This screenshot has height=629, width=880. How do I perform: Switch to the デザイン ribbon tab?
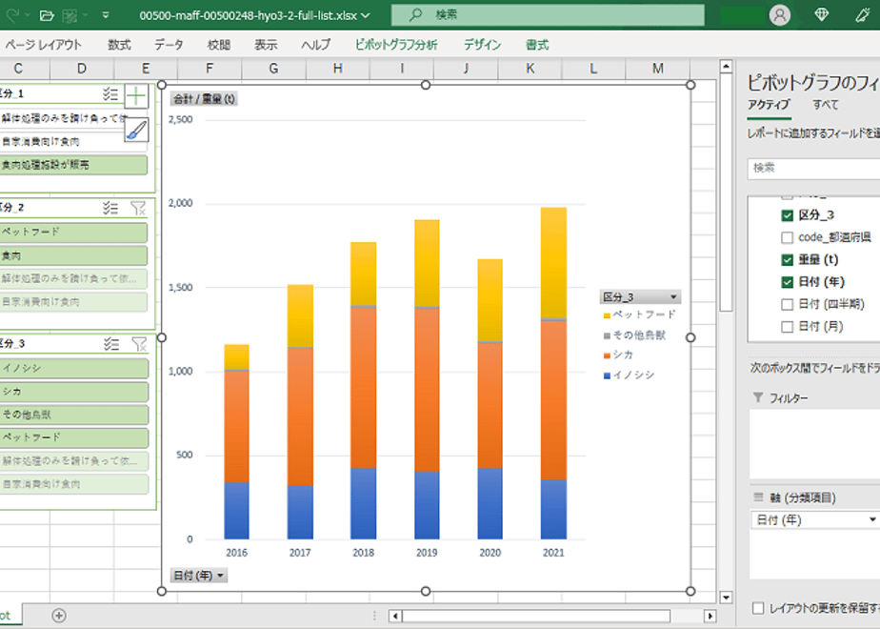pos(482,45)
